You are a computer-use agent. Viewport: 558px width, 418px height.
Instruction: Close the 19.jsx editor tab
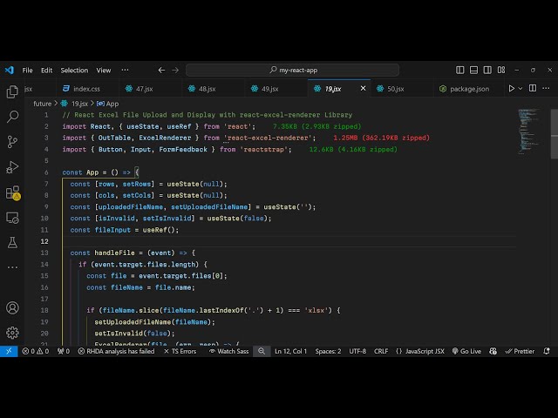click(364, 88)
